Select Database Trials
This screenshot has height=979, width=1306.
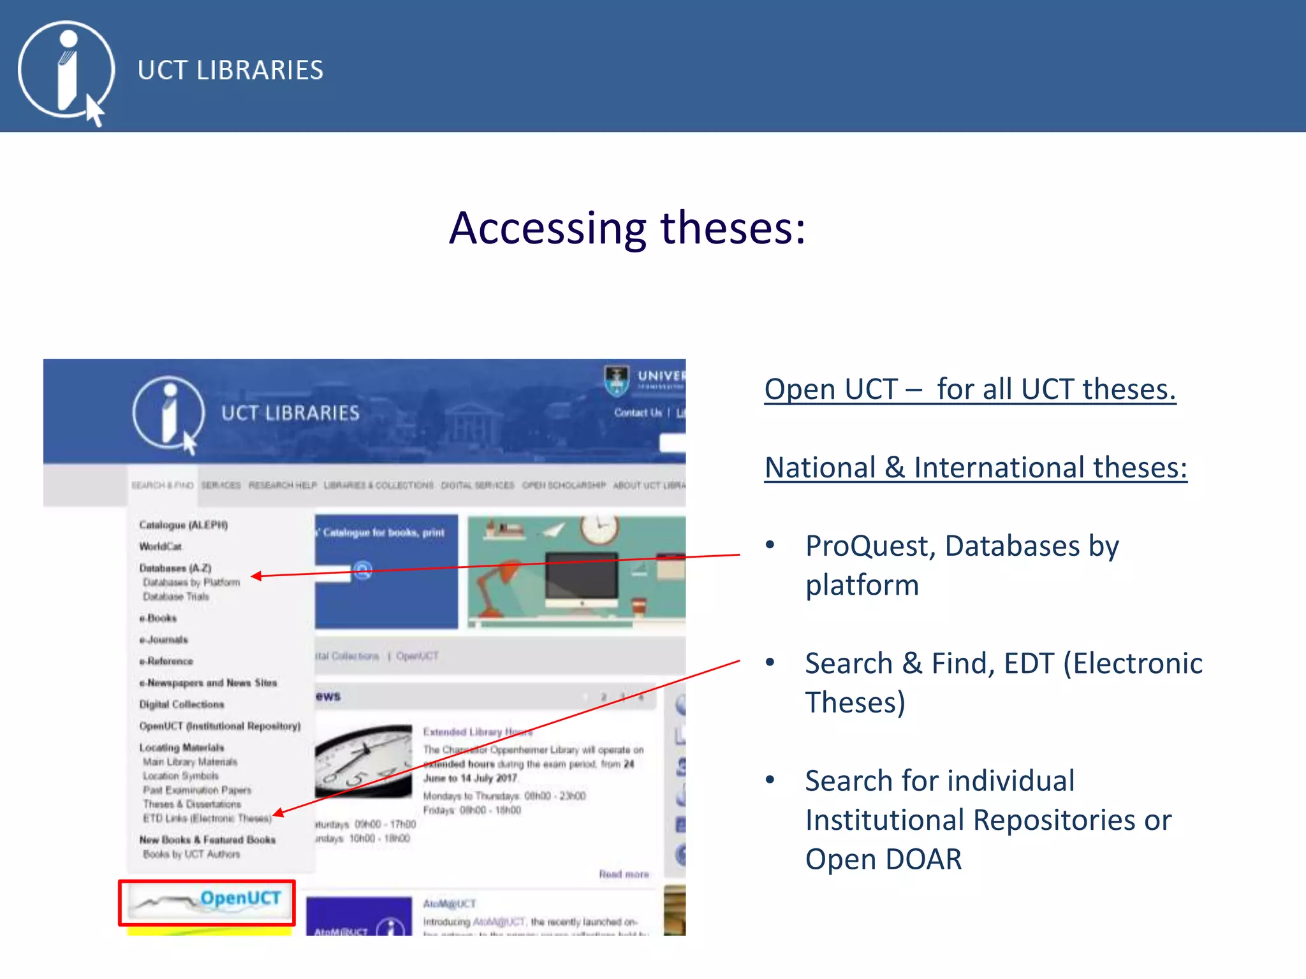(176, 597)
